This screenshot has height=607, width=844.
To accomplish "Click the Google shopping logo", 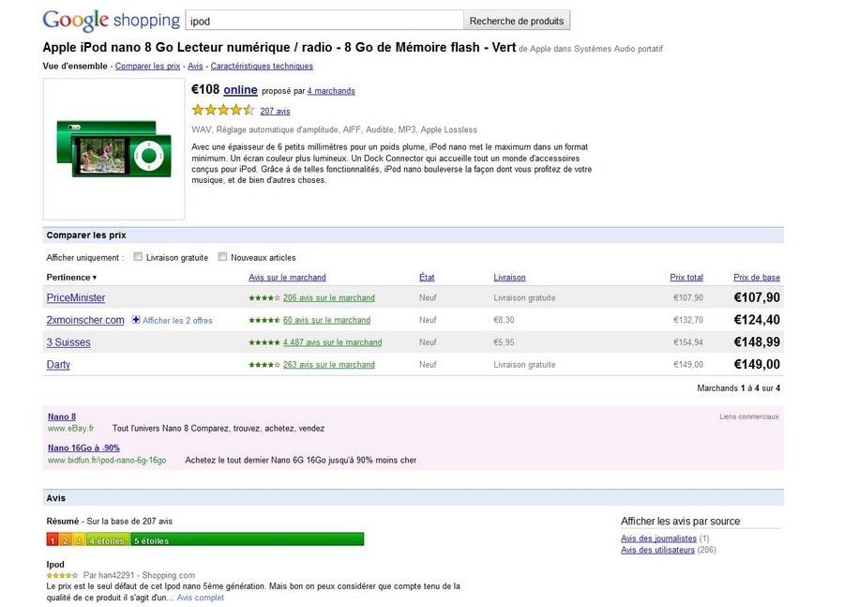I will coord(111,20).
